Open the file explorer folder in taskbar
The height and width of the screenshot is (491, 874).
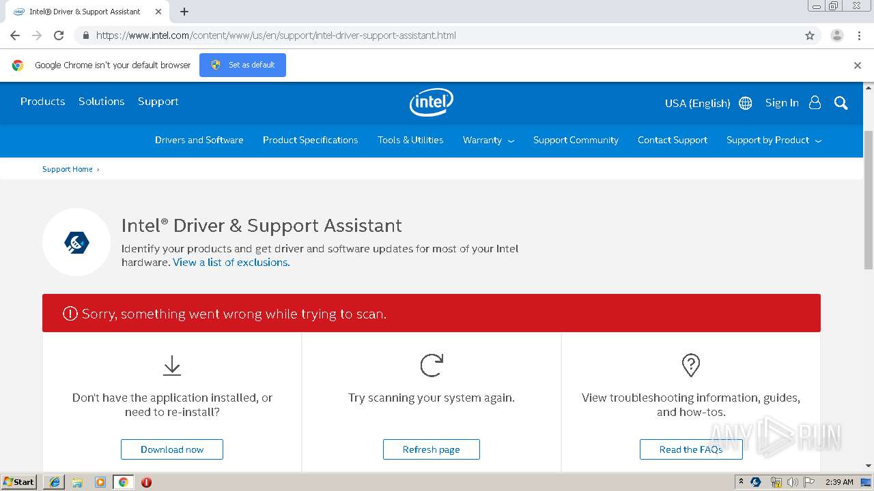click(x=77, y=482)
